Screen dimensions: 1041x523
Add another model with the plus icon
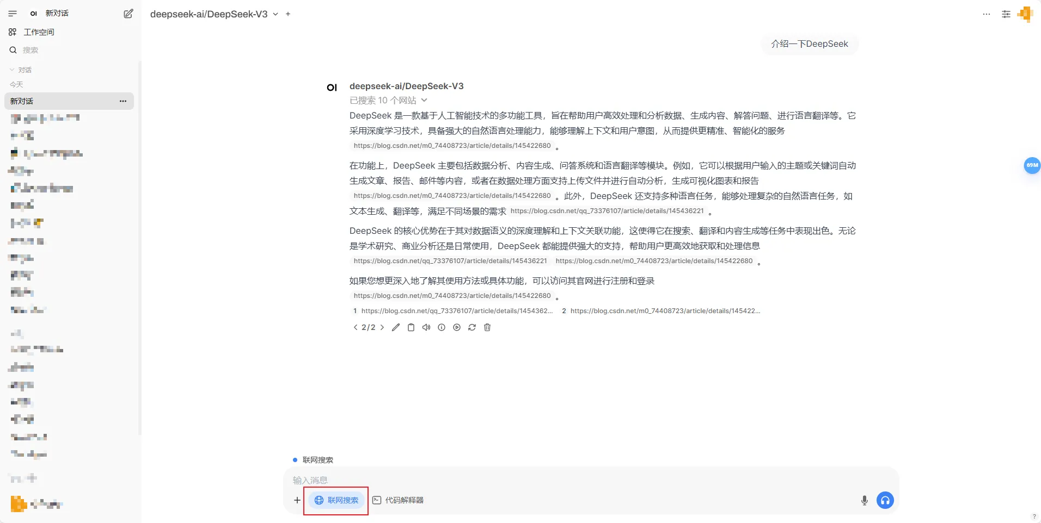pos(288,14)
